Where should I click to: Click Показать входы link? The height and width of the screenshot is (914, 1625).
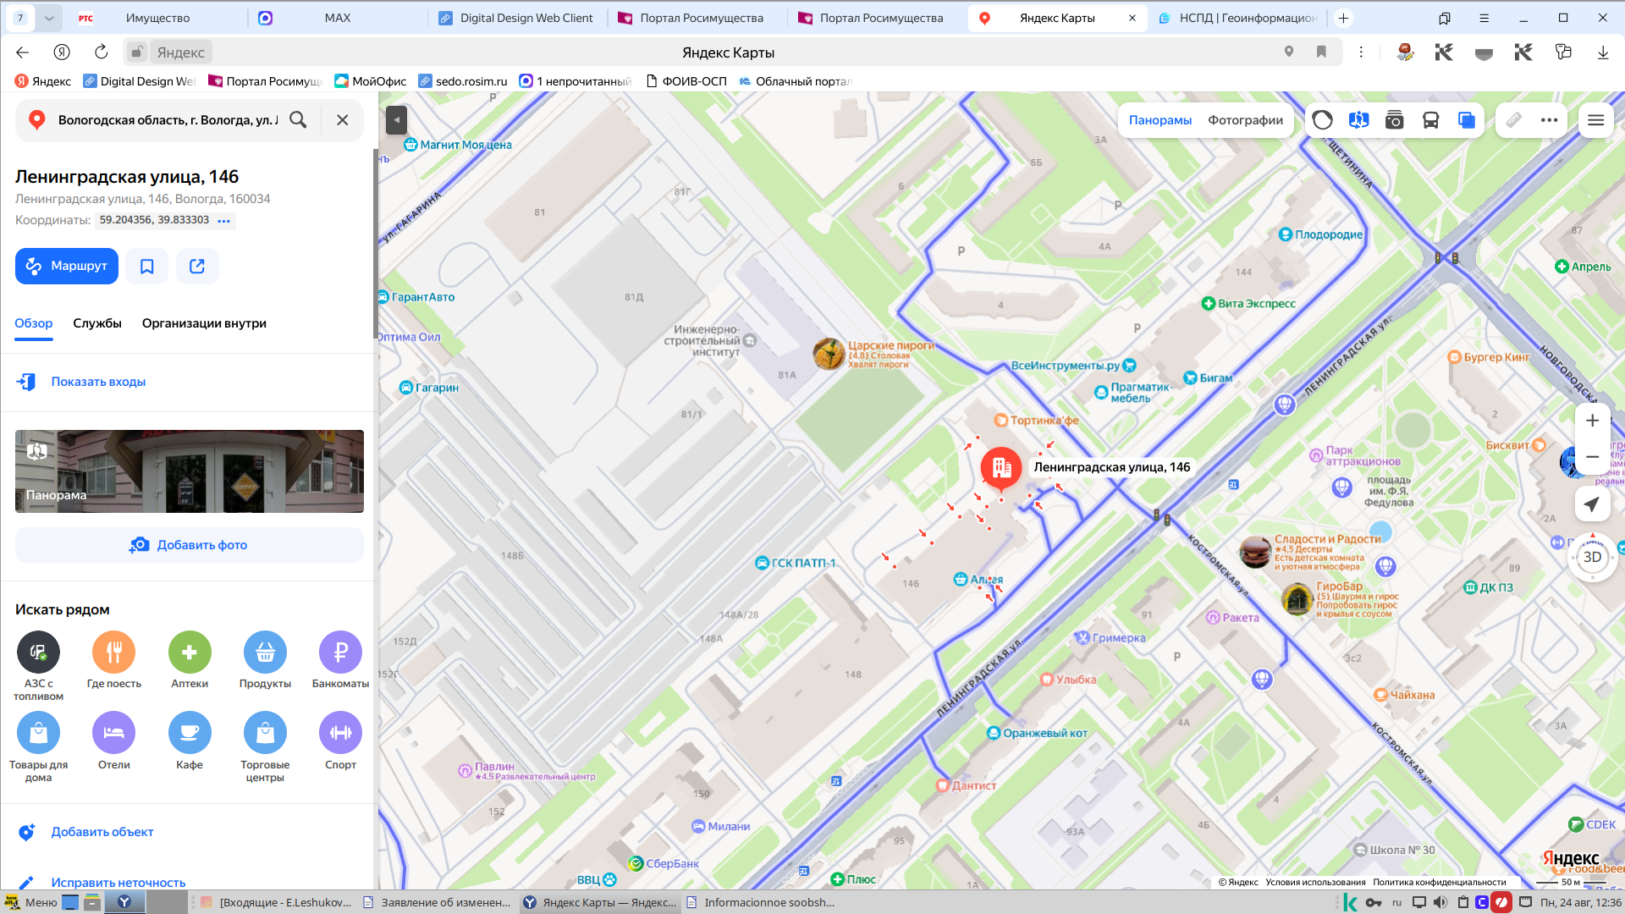[x=98, y=382]
